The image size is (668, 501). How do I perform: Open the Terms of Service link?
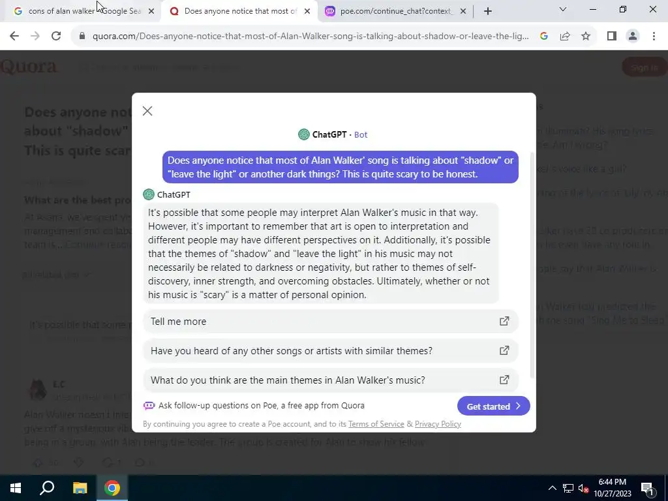376,424
